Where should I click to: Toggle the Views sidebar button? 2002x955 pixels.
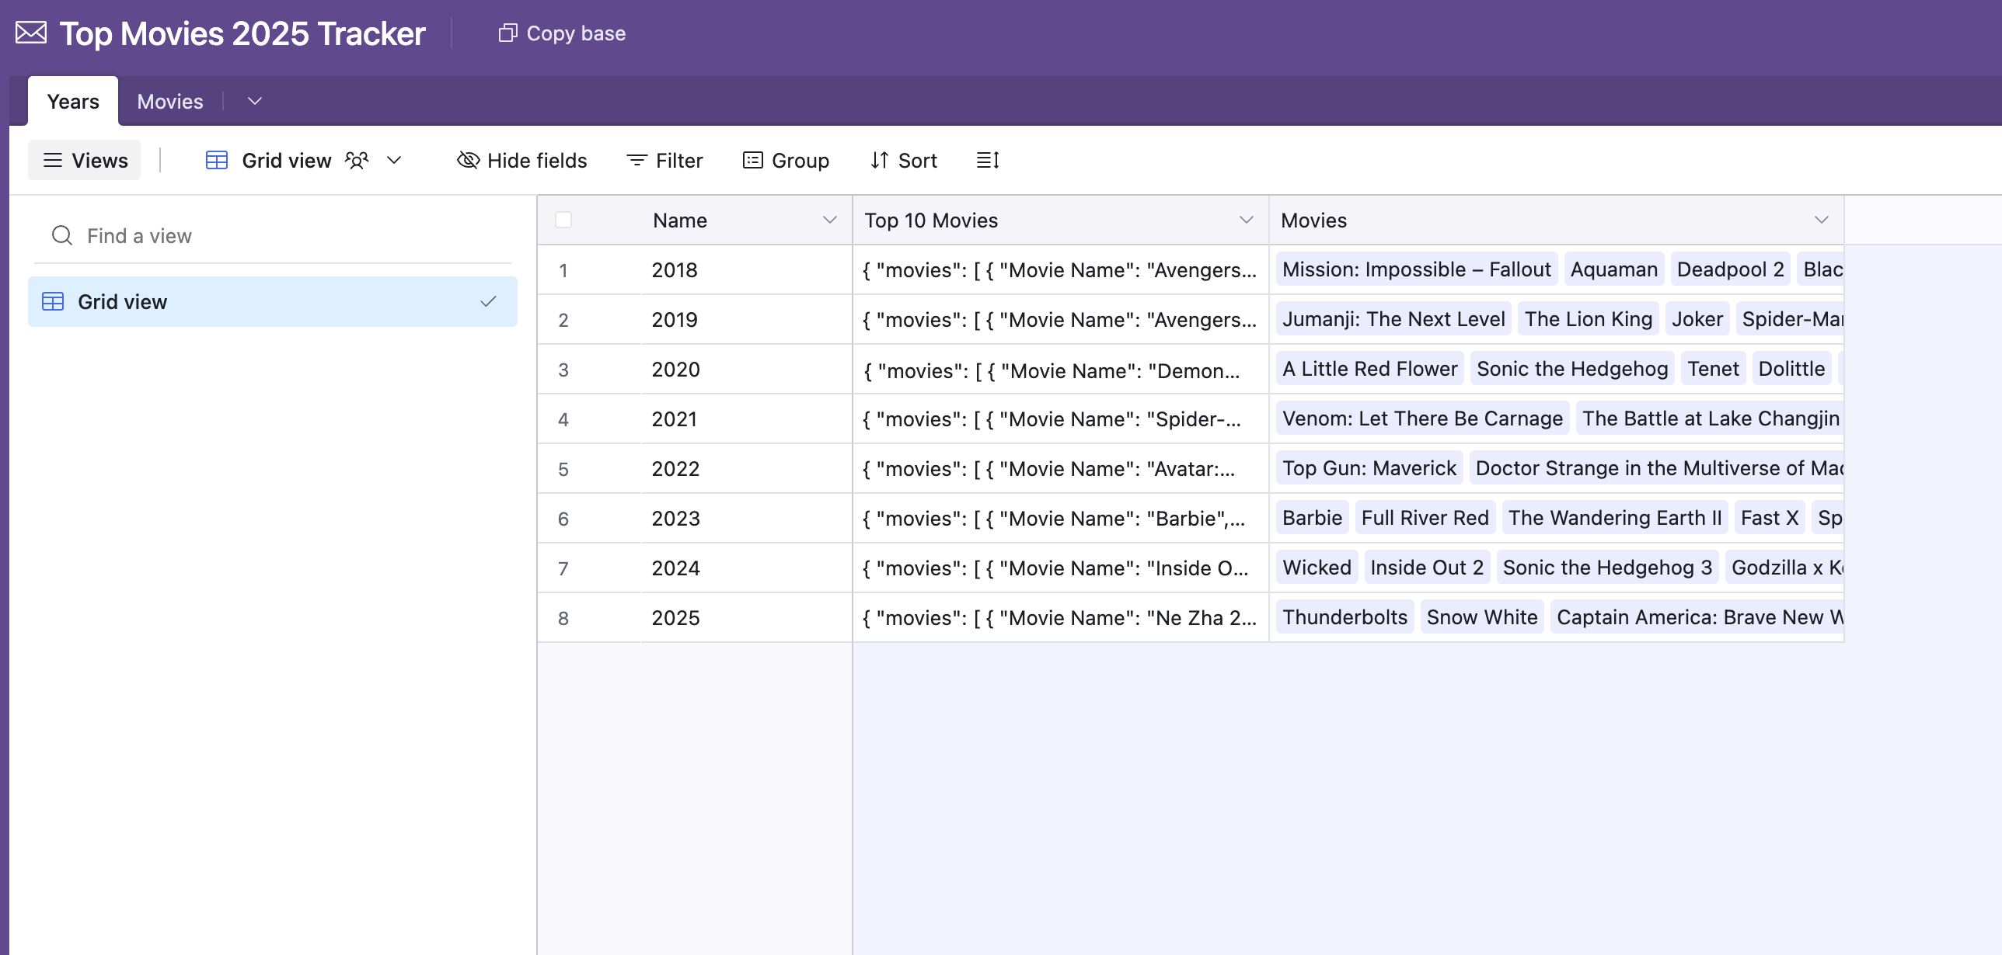pos(85,160)
